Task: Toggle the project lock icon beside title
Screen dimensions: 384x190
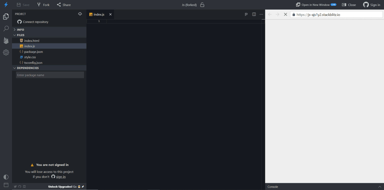Action: click(x=202, y=5)
